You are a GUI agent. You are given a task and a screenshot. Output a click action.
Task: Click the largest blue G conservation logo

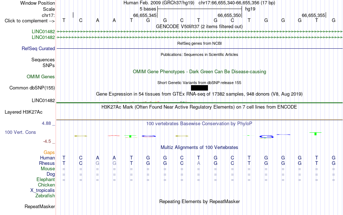click(x=266, y=137)
